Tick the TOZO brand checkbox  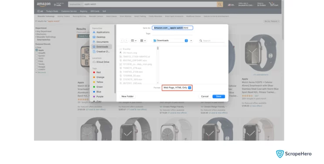37,59
